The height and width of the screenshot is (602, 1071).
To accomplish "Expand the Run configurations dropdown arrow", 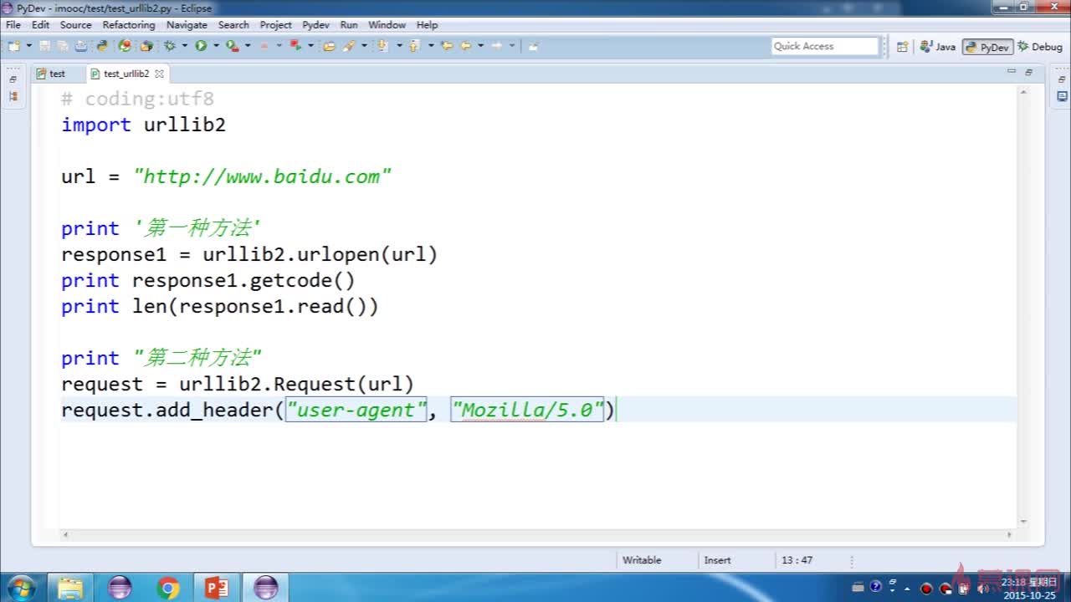I will [216, 46].
